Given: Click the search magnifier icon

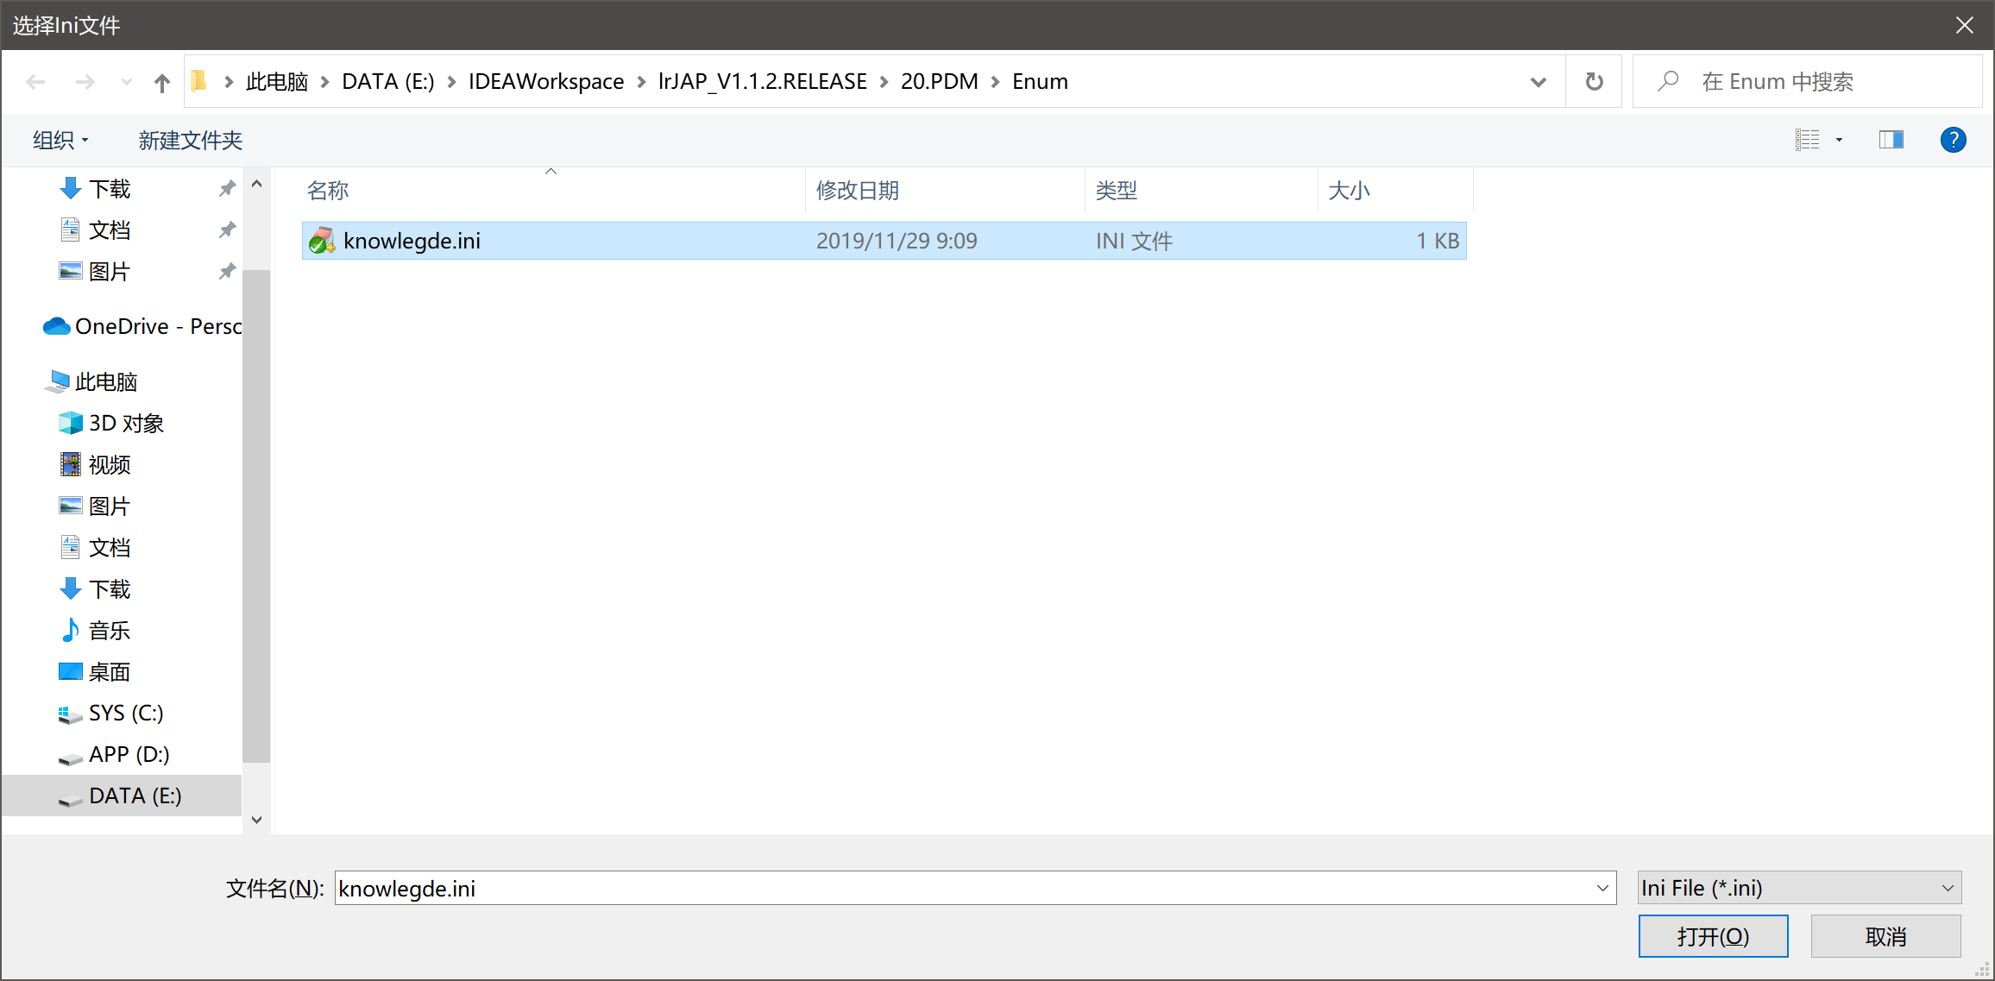Looking at the screenshot, I should tap(1667, 82).
